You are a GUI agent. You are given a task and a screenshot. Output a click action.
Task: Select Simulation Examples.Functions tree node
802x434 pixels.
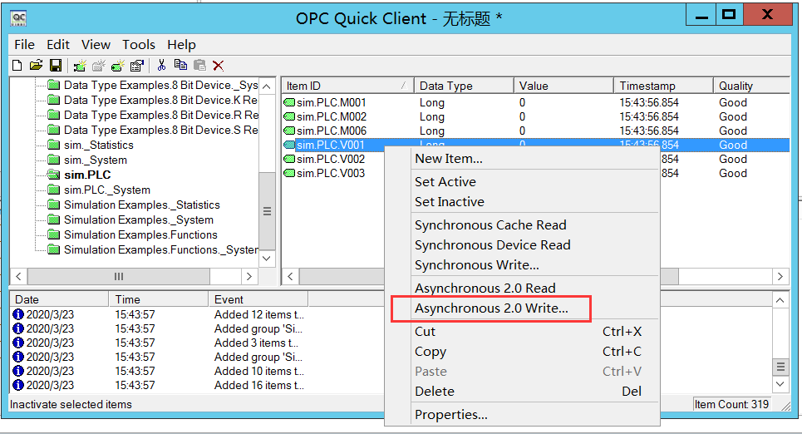[x=141, y=235]
